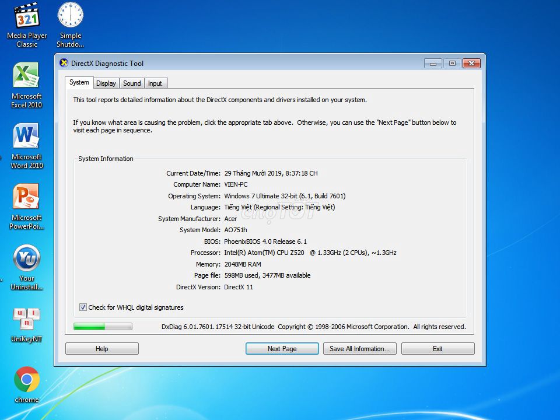Image resolution: width=560 pixels, height=420 pixels.
Task: Open Microsoft Excel 2010 shortcut
Action: coord(26,85)
